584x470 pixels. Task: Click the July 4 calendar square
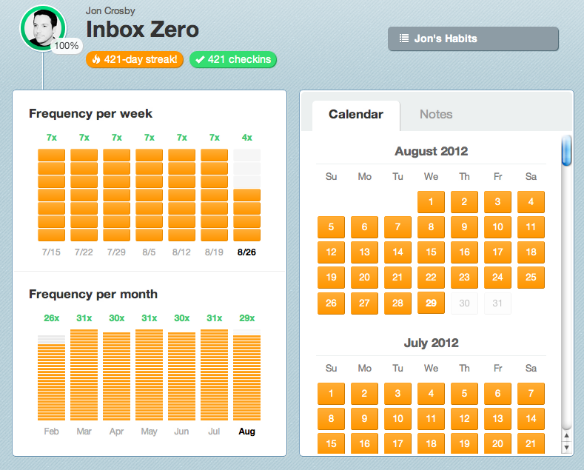point(431,394)
